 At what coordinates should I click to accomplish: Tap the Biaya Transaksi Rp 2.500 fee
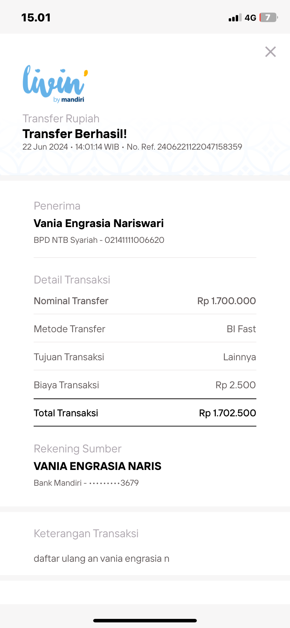coord(235,385)
